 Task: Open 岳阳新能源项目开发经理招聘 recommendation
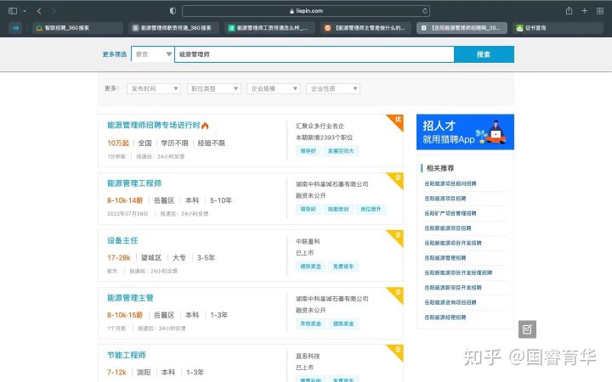point(458,272)
